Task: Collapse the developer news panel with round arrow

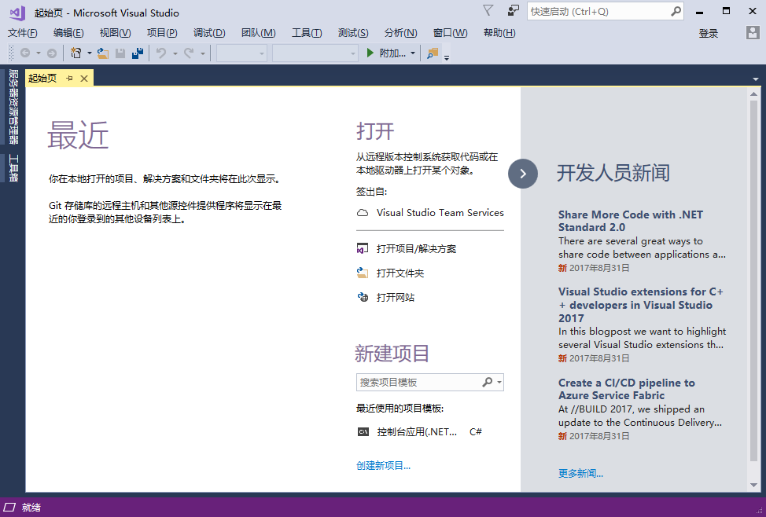Action: pyautogui.click(x=523, y=174)
